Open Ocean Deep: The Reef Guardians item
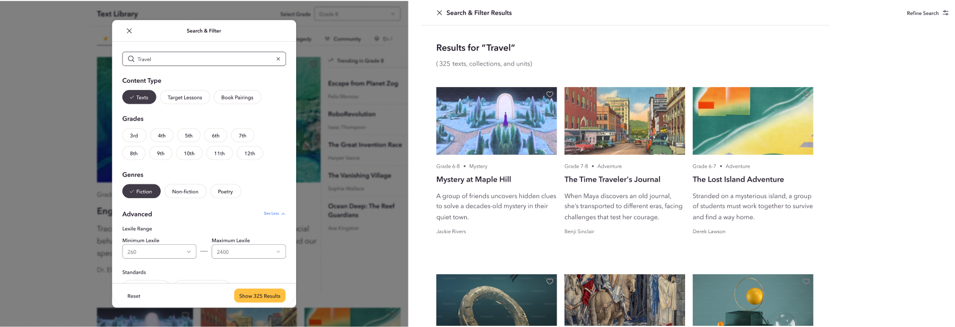The width and height of the screenshot is (955, 327). 361,210
